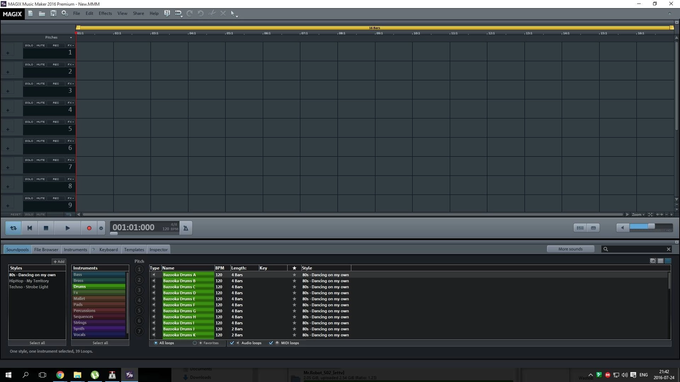Select the Synth instrument color bar
680x382 pixels.
click(x=99, y=329)
